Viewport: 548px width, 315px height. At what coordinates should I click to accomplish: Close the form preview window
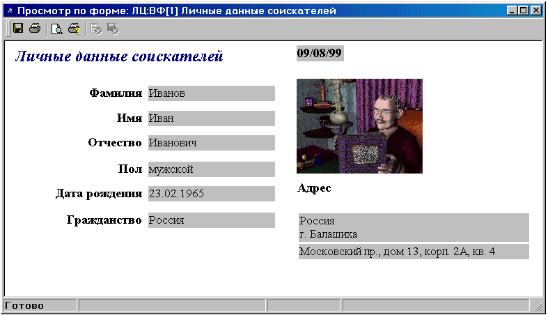pyautogui.click(x=535, y=10)
